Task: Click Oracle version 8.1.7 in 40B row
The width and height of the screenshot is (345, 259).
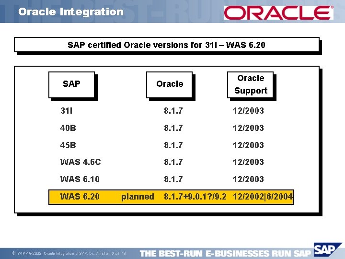Action: pyautogui.click(x=173, y=128)
